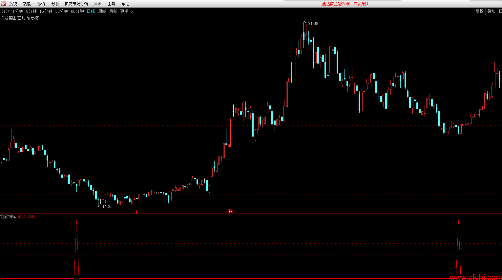Open the 扩展市场行情 menu
Viewport: 502px width, 280px height.
coord(76,4)
